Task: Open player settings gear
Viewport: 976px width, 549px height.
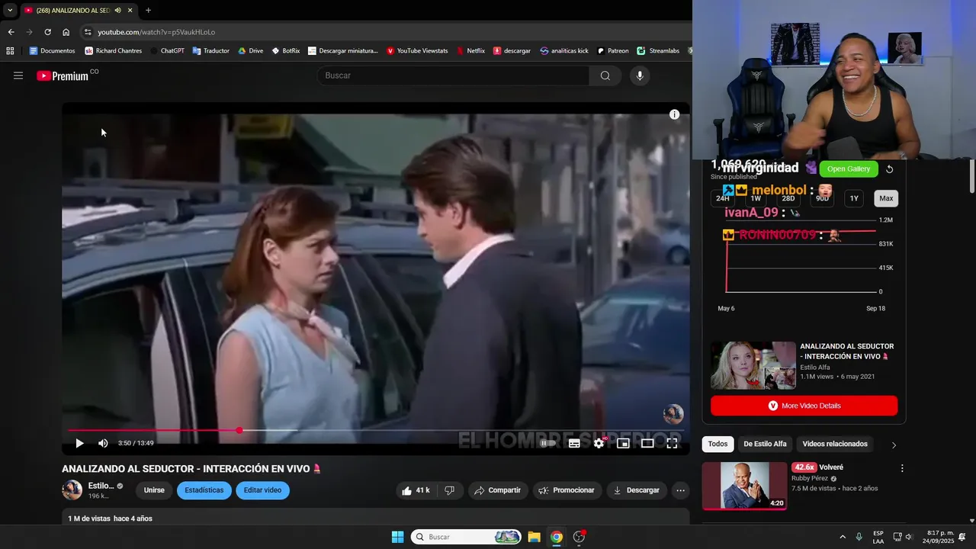Action: point(599,443)
